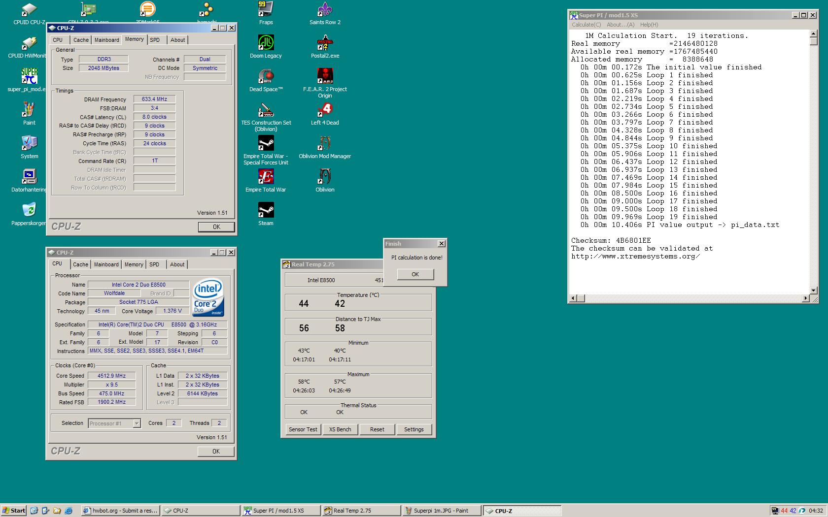
Task: Click OK in the lower CPU-Z CPU window
Action: (x=216, y=452)
